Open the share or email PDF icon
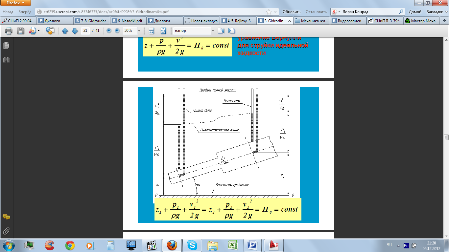The width and height of the screenshot is (449, 252). tap(32, 31)
